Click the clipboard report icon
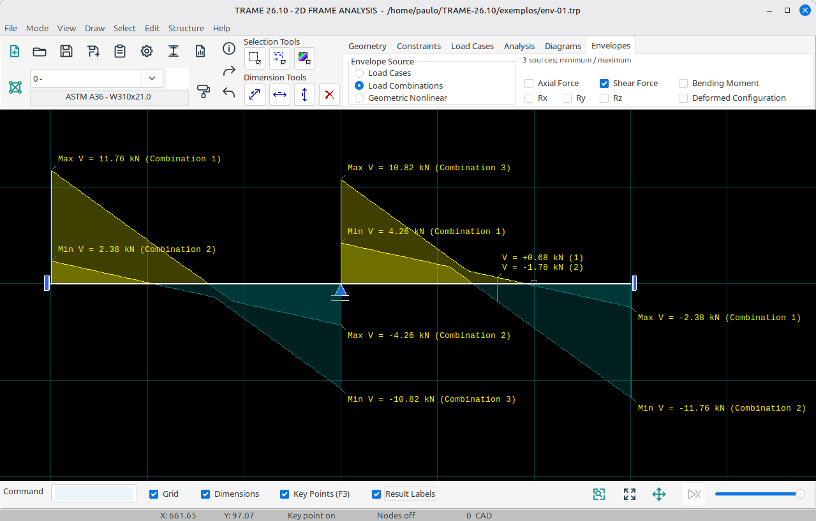 120,52
